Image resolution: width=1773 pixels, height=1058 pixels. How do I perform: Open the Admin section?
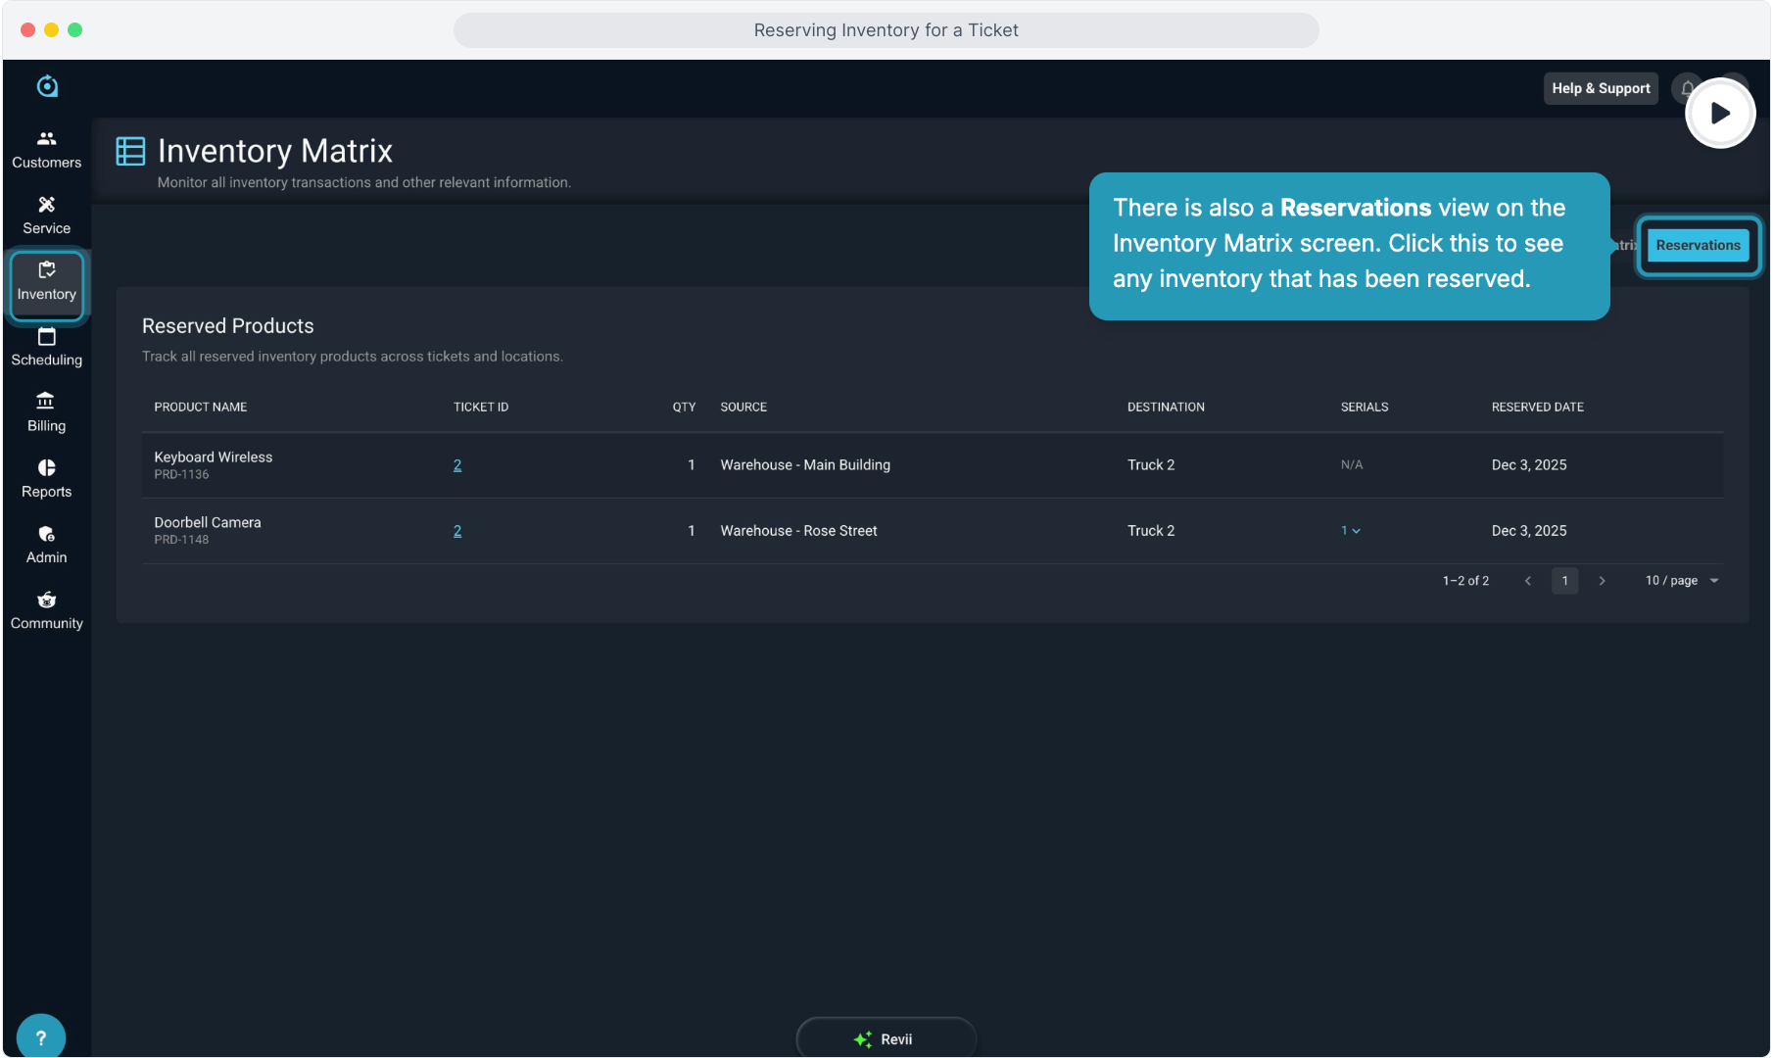46,545
